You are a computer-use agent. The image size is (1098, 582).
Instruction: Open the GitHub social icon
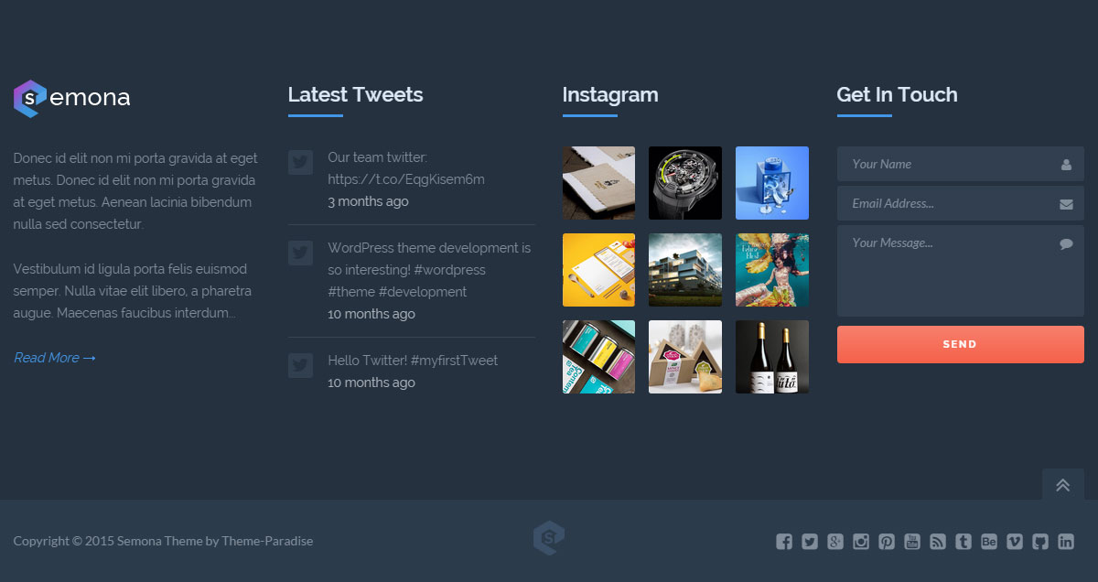coord(1040,541)
